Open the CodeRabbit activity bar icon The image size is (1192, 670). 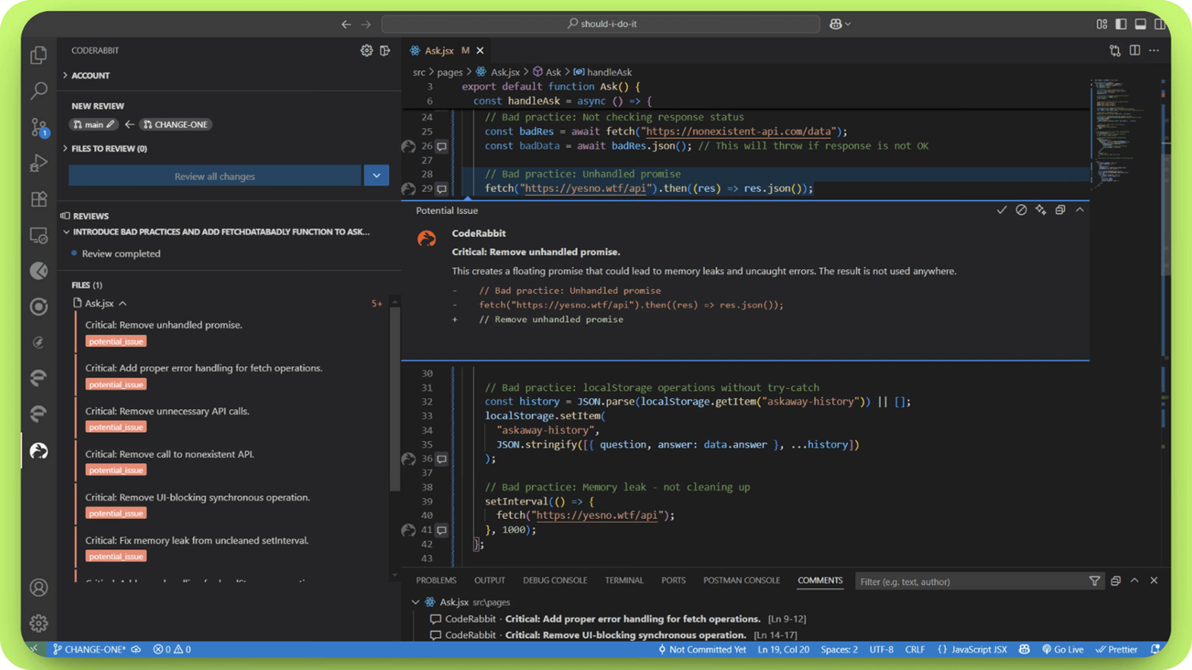coord(39,450)
